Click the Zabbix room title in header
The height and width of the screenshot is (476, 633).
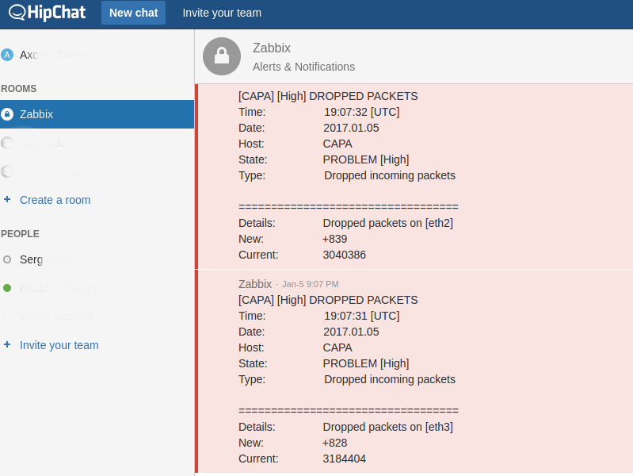[x=272, y=48]
